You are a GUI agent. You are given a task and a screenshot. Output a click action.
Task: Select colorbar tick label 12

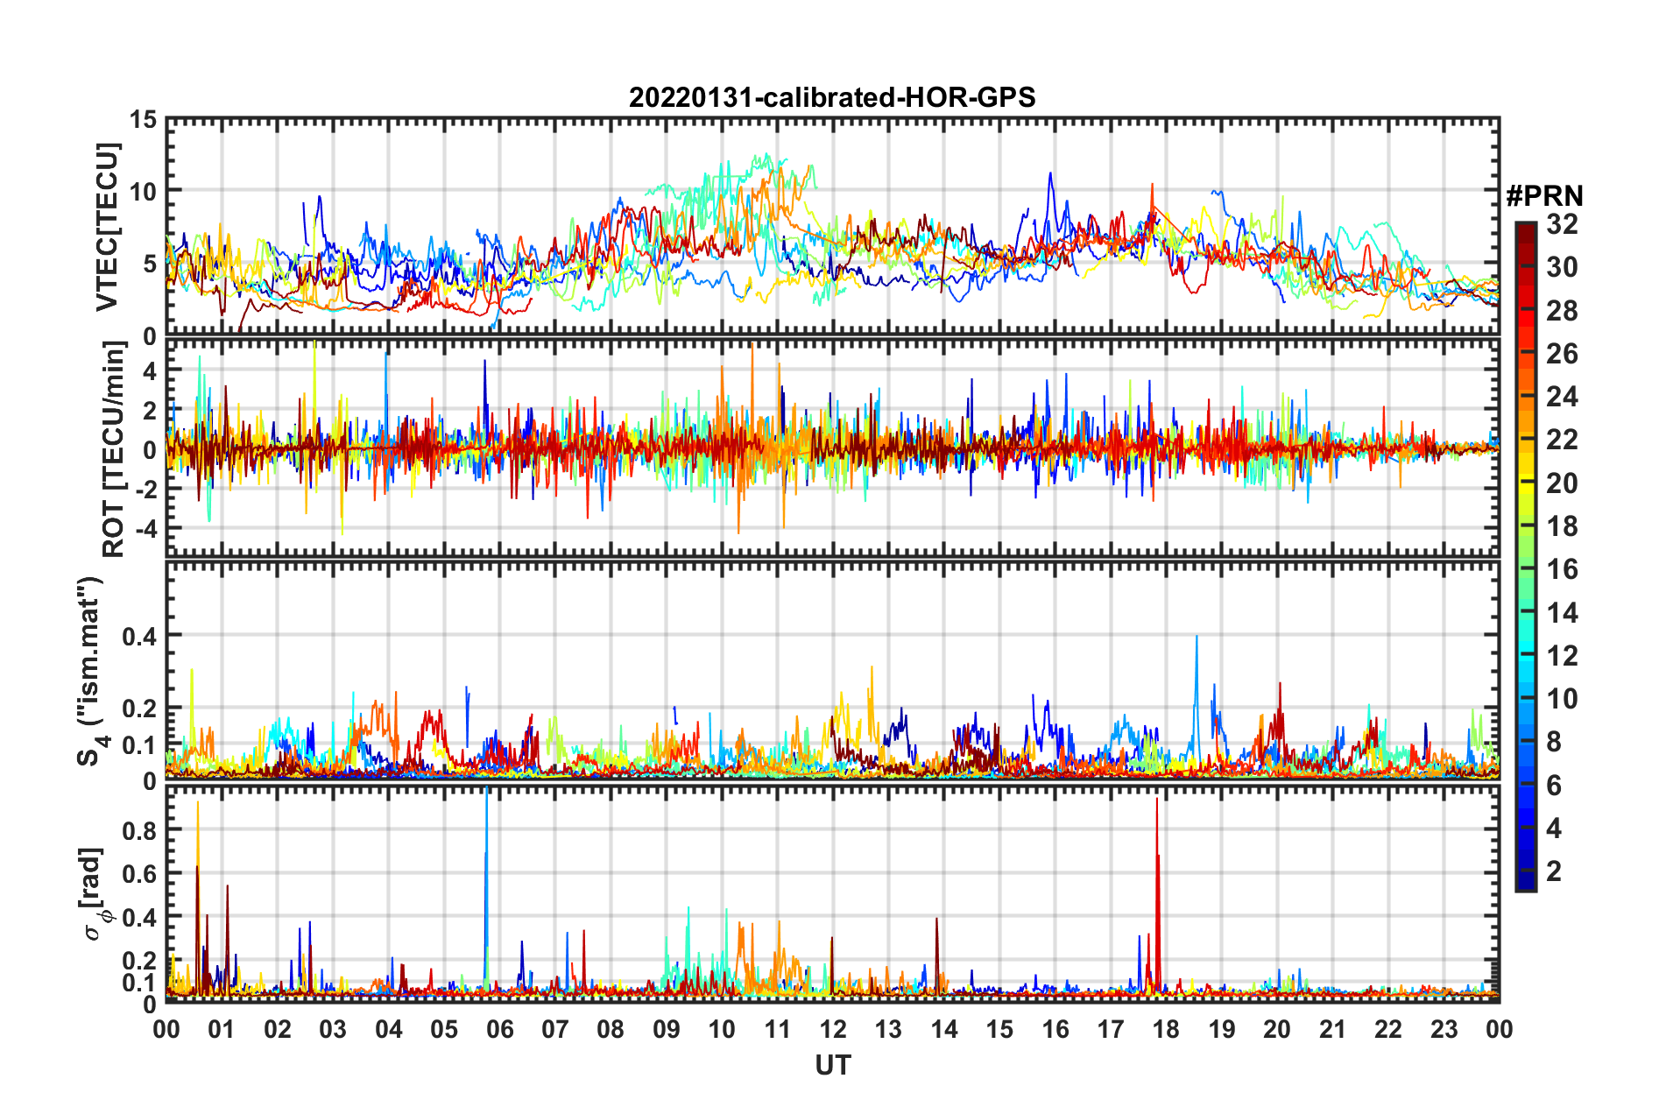(x=1562, y=656)
